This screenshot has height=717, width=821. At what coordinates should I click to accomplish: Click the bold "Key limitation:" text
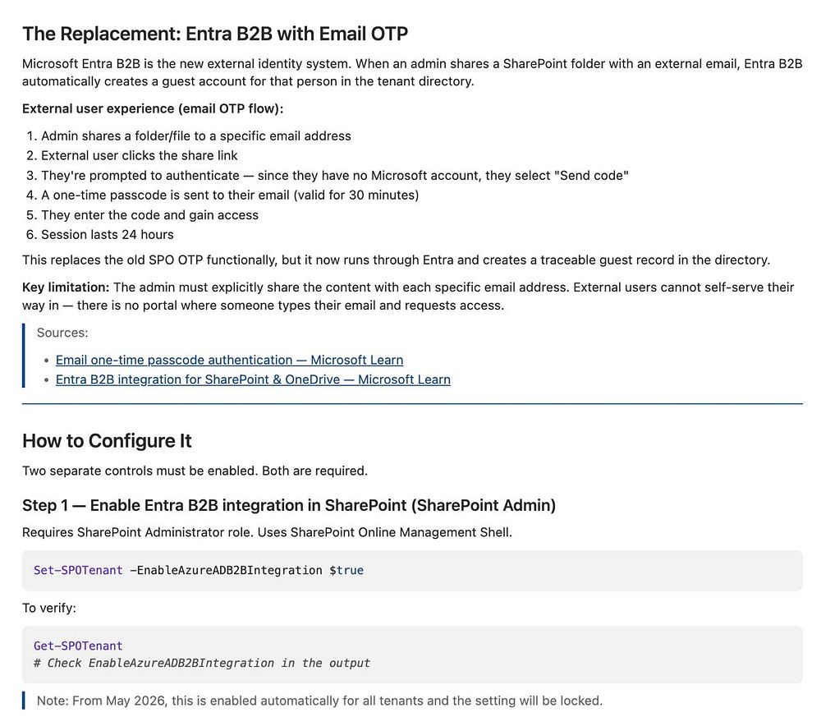(66, 287)
